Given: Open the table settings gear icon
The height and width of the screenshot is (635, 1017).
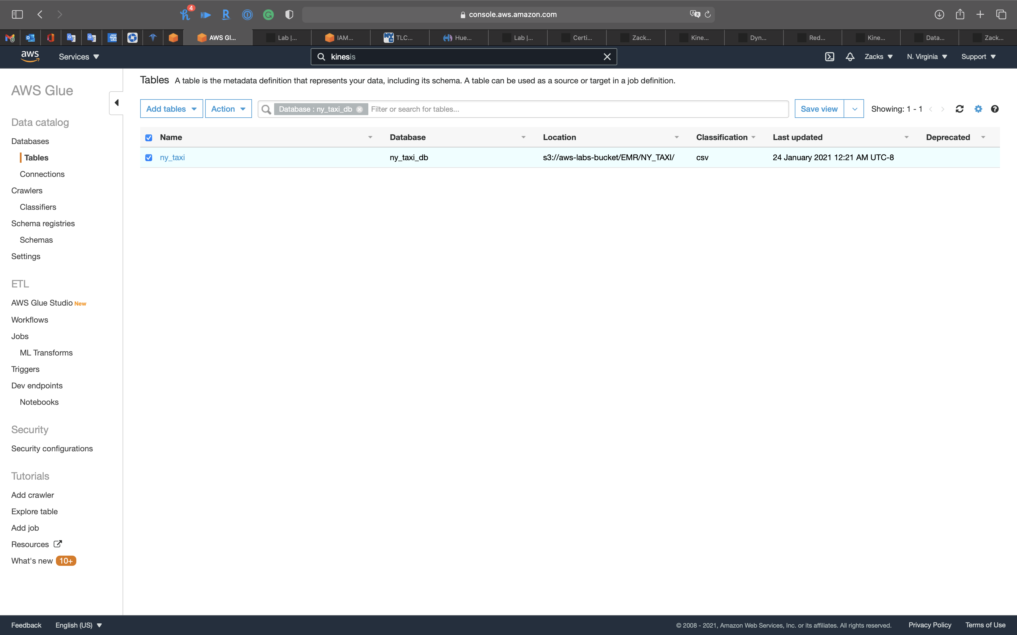Looking at the screenshot, I should click(x=978, y=109).
